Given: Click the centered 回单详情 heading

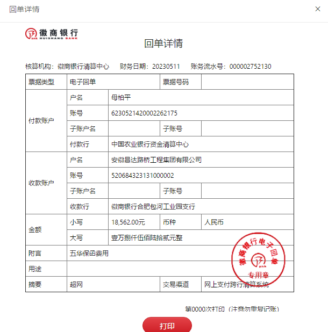Looking at the screenshot, I should pos(163,44).
